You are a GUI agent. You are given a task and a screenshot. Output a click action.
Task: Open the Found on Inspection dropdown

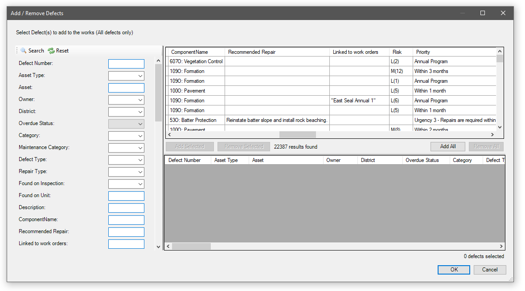point(140,184)
